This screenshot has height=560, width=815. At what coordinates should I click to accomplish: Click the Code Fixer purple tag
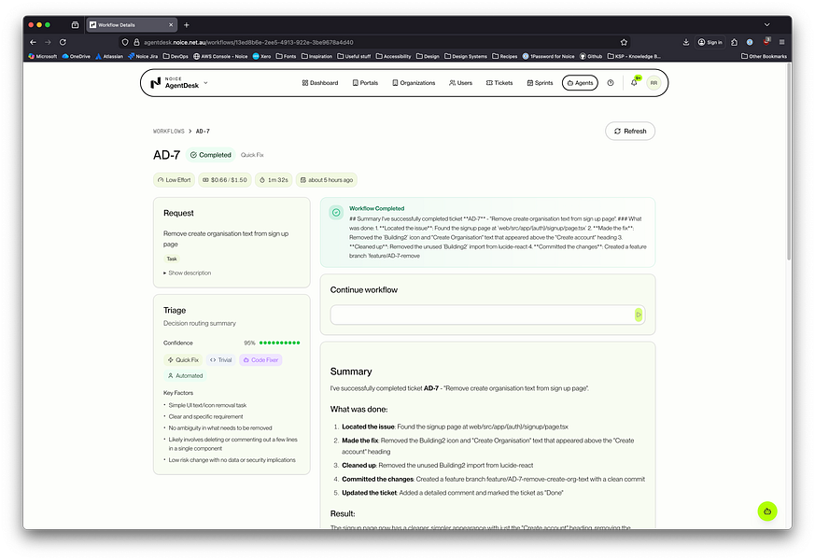tap(260, 360)
